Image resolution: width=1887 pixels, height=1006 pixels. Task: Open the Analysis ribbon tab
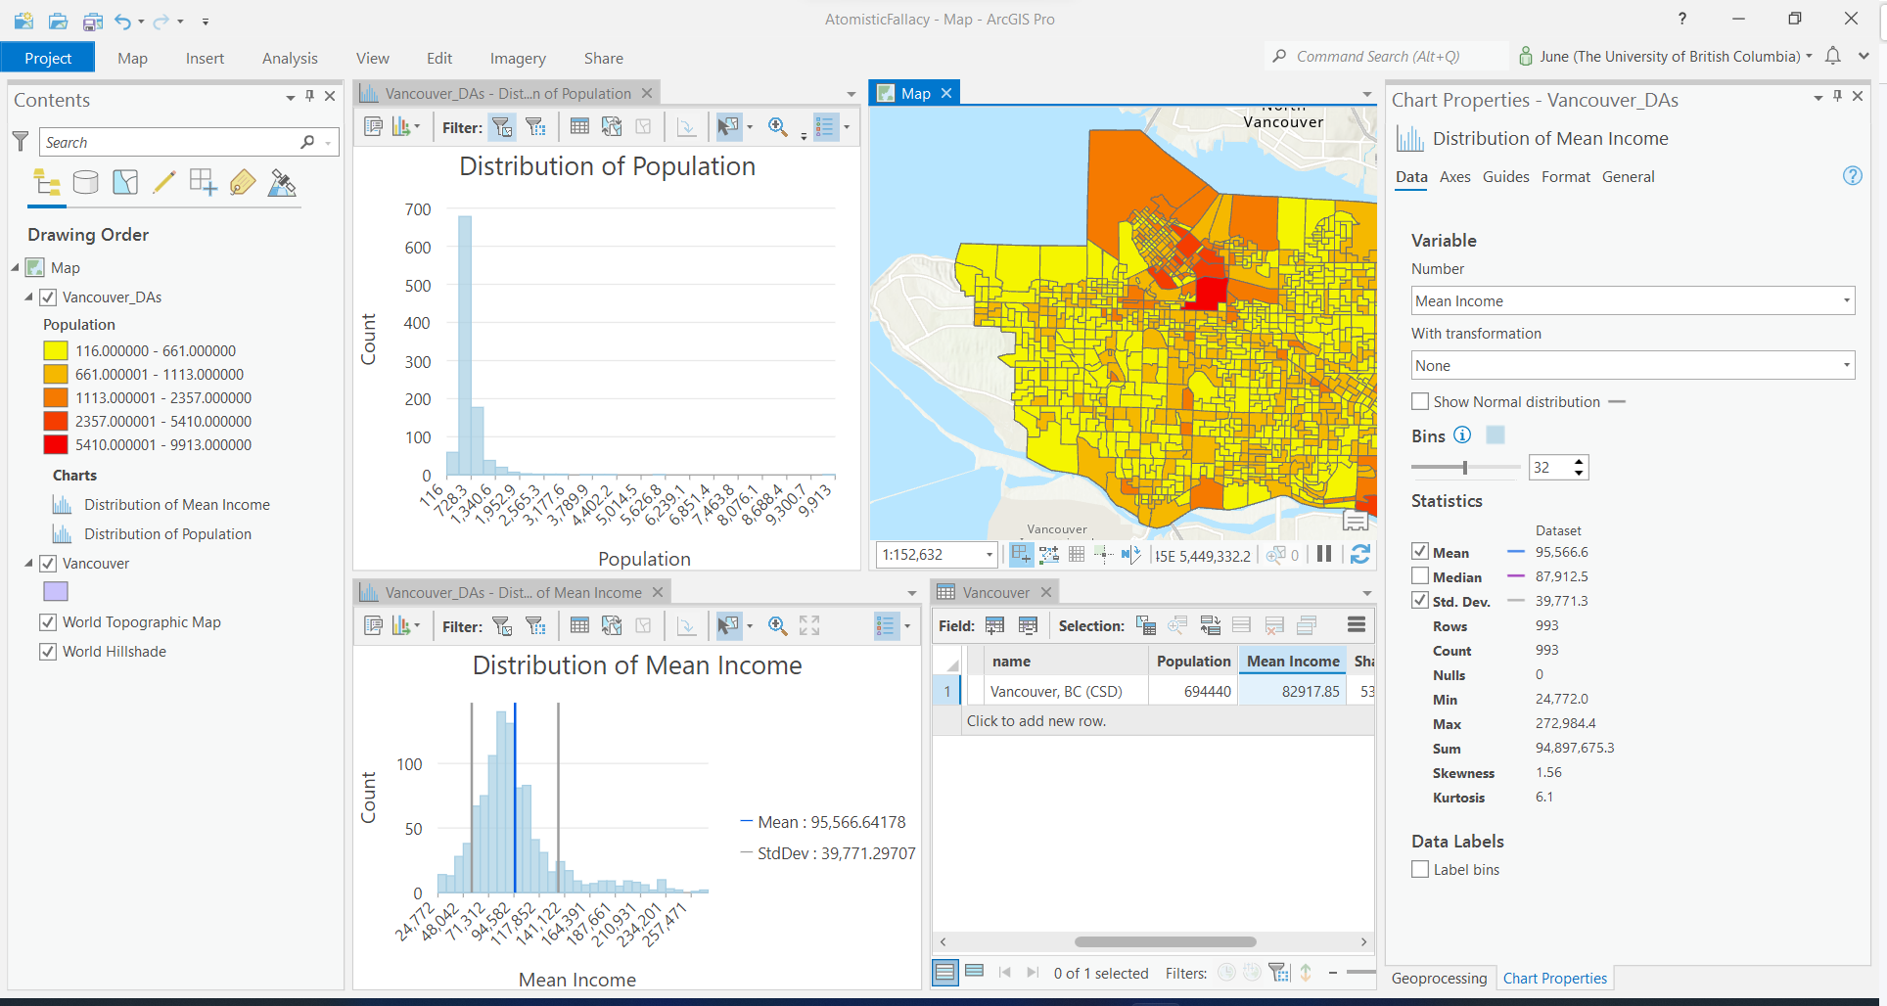290,59
